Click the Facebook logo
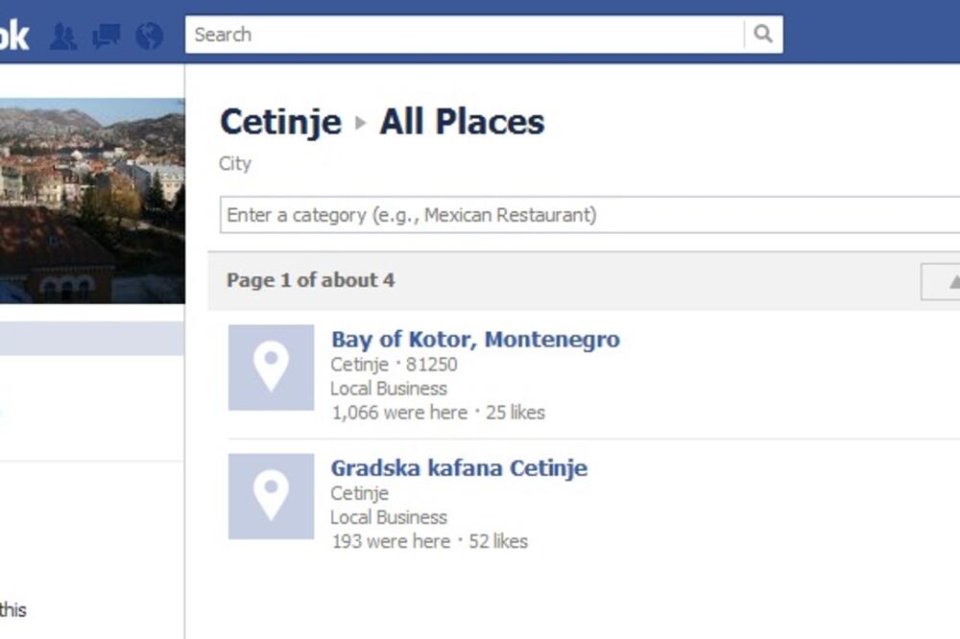This screenshot has width=960, height=639. click(13, 35)
